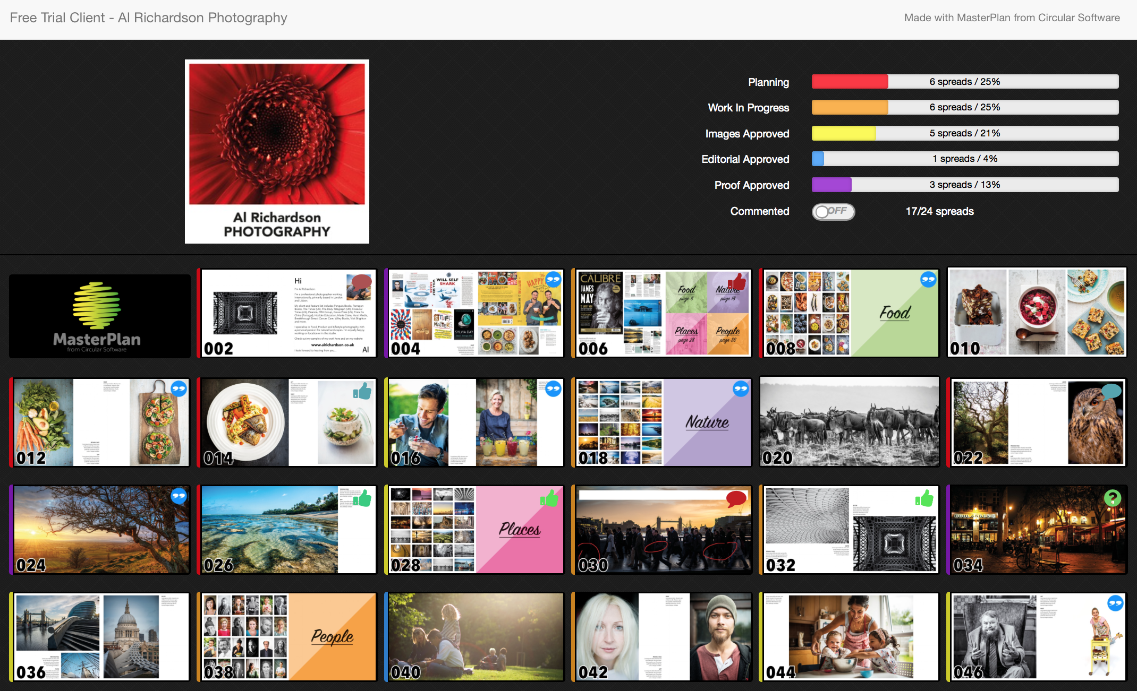Click the 'Proof Approved' label
The image size is (1137, 691).
752,185
